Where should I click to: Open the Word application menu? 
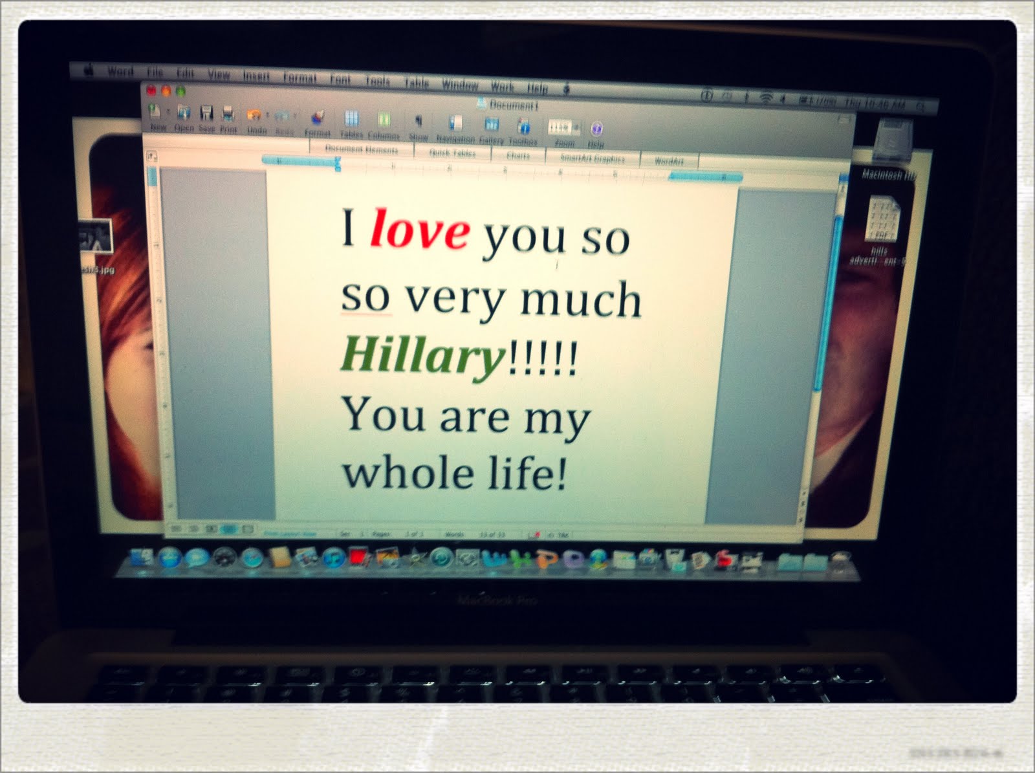(x=120, y=71)
